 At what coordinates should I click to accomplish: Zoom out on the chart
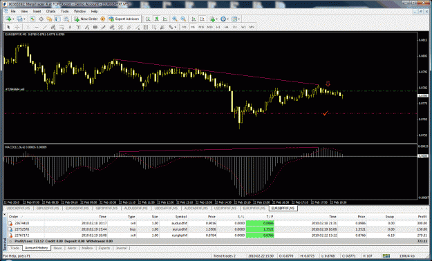[x=183, y=19]
